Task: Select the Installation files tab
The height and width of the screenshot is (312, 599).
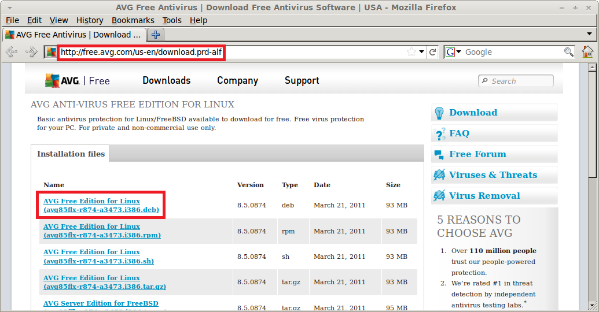Action: tap(71, 154)
